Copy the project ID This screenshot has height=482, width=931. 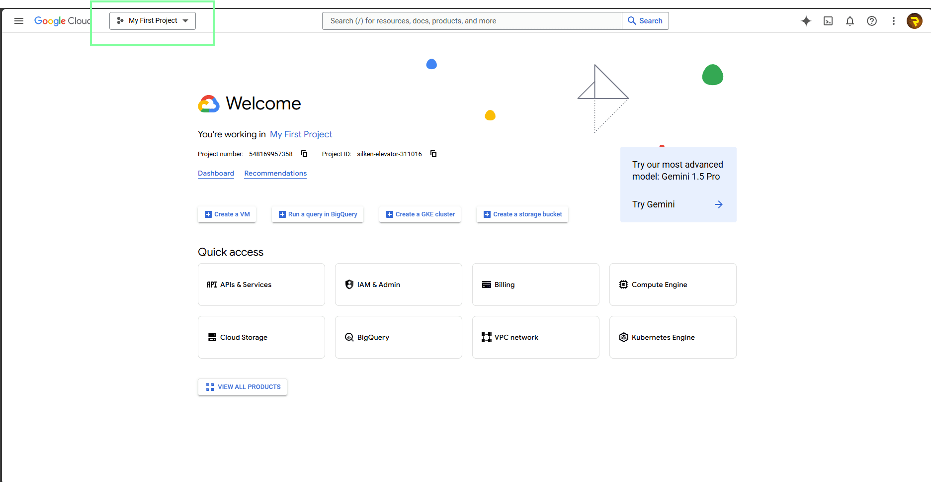[433, 154]
